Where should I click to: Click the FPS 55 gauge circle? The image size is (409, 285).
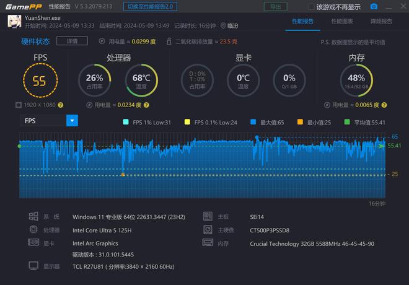point(40,81)
